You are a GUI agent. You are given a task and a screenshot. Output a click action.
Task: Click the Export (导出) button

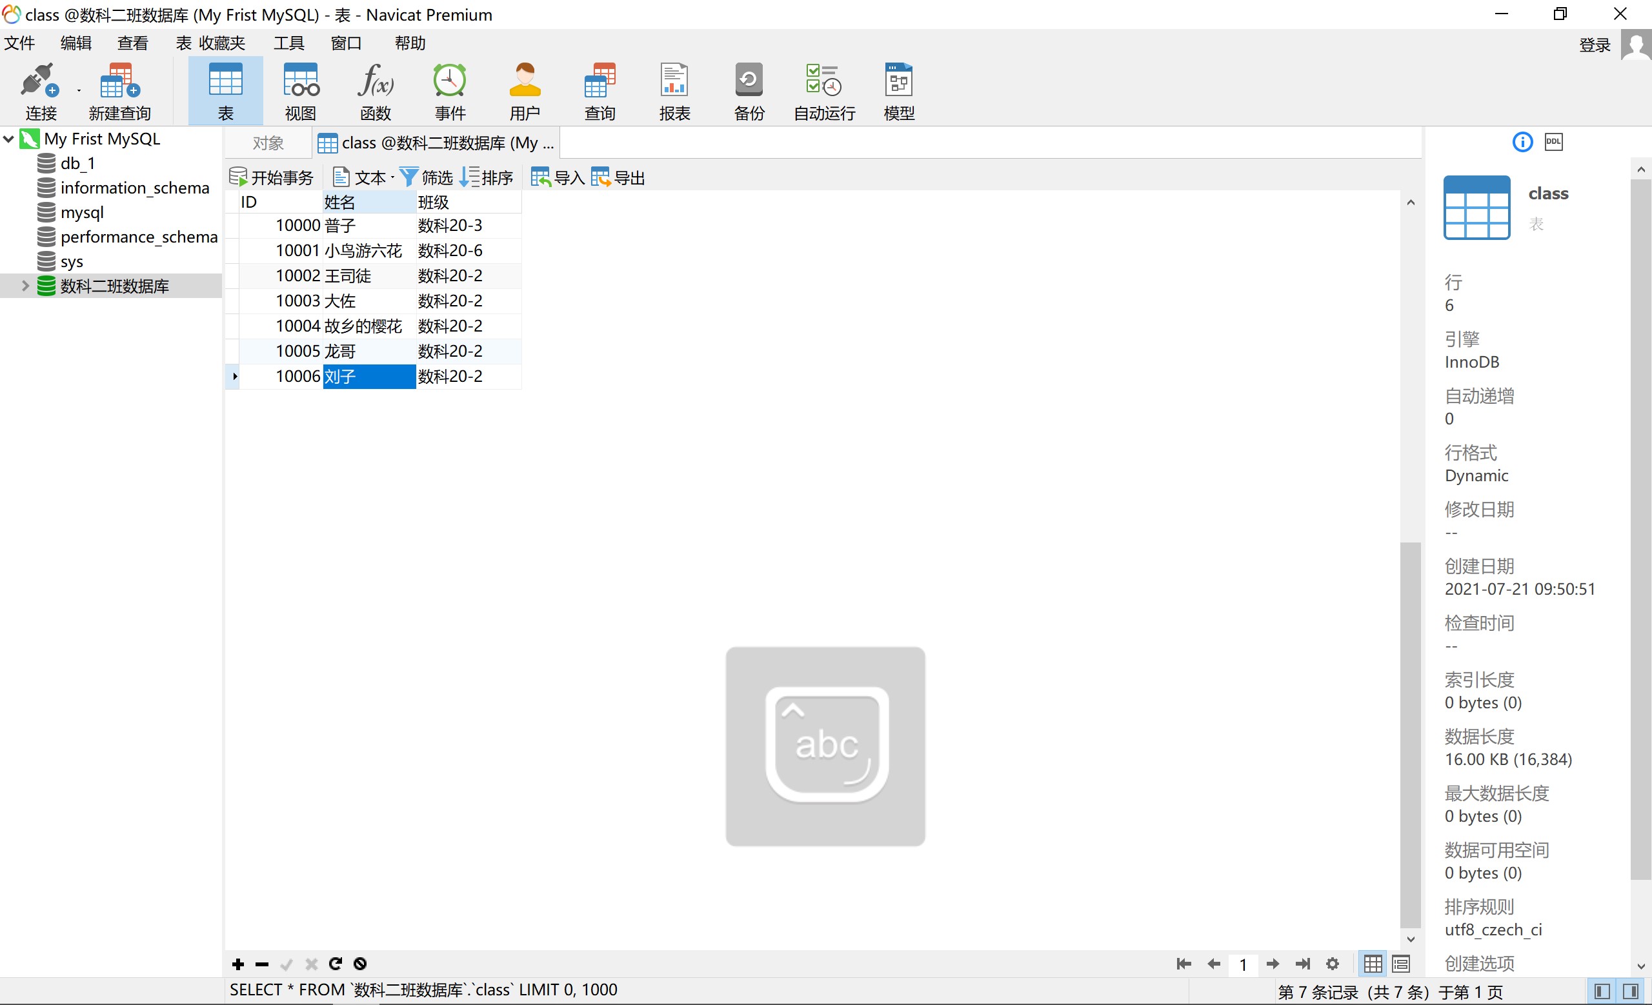pos(618,177)
